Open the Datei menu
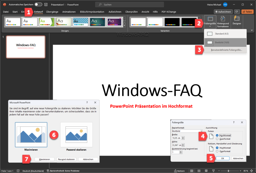This screenshot has height=173, width=256. pyautogui.click(x=6, y=12)
